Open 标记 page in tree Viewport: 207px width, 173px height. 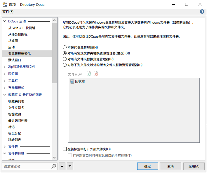(11, 127)
